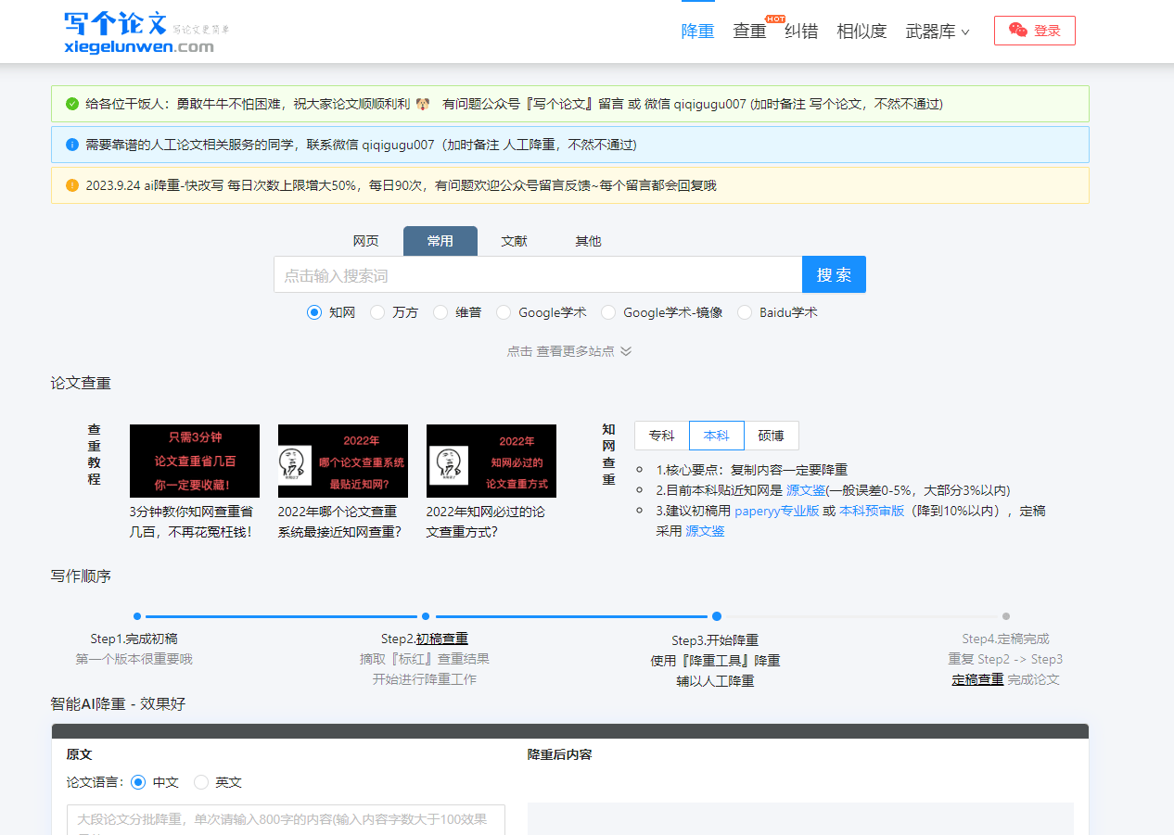The image size is (1174, 835).
Task: Open the '知网必过的论文查重方式' thumbnail
Action: (491, 461)
